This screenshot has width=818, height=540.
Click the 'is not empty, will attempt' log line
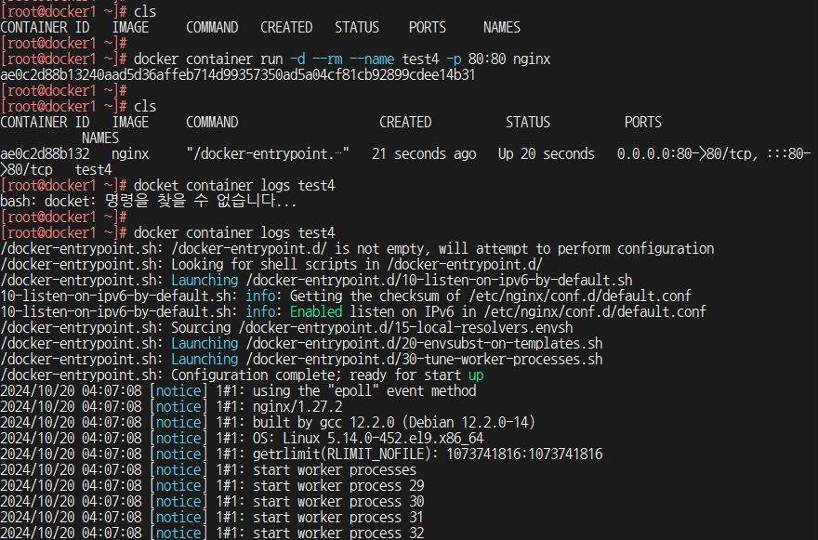(x=357, y=249)
